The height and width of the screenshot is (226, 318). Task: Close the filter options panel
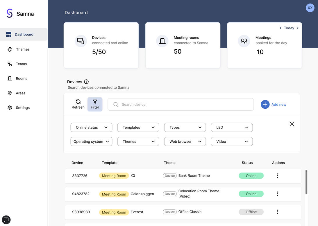click(x=292, y=124)
